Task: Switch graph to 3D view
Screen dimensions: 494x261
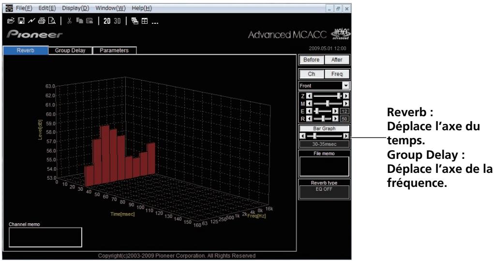Action: (117, 21)
